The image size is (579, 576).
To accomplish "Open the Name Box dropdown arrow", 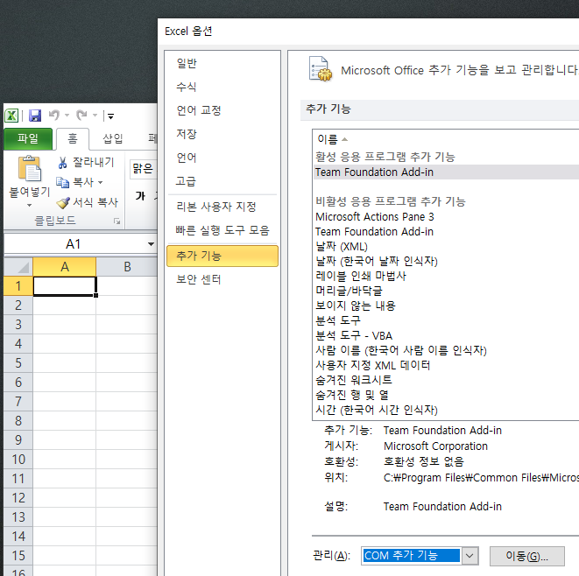I will (151, 244).
